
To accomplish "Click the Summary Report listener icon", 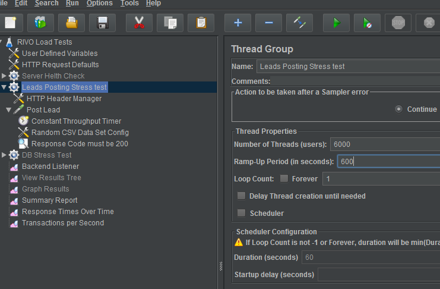I will point(14,201).
